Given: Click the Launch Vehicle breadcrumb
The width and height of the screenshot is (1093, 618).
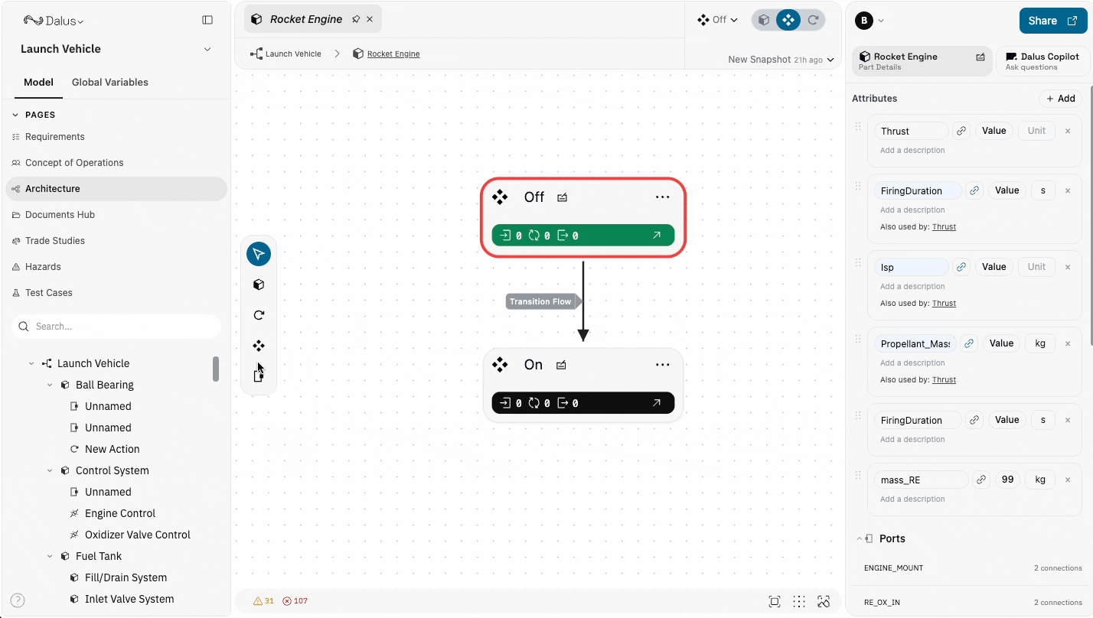Looking at the screenshot, I should click(x=285, y=54).
